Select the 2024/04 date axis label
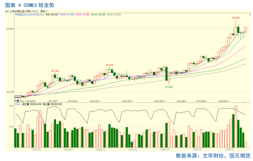253x161 pixels. [x=36, y=149]
